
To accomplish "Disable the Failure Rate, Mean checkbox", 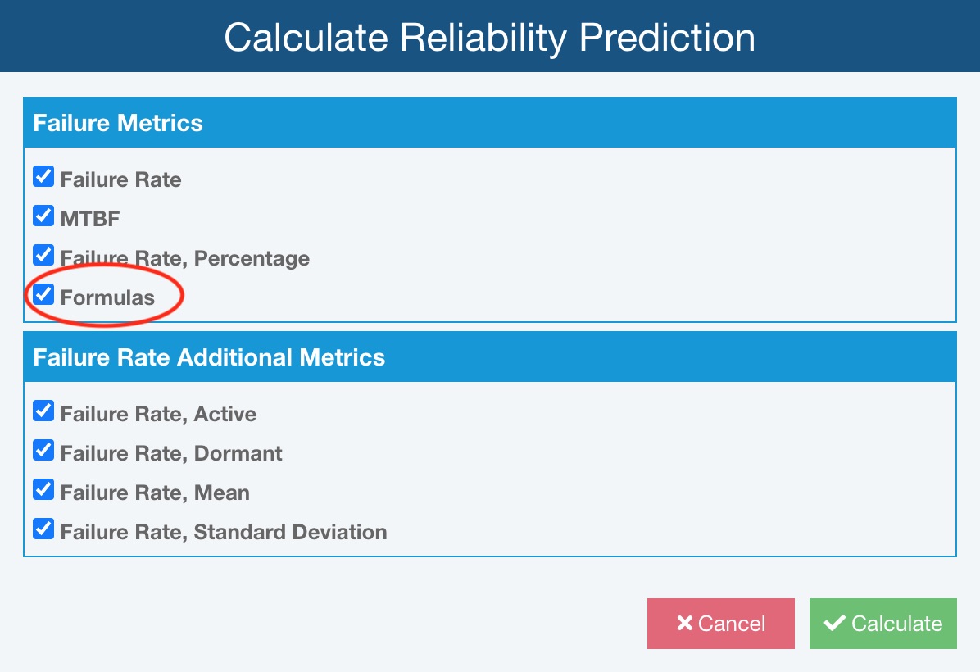I will (43, 490).
